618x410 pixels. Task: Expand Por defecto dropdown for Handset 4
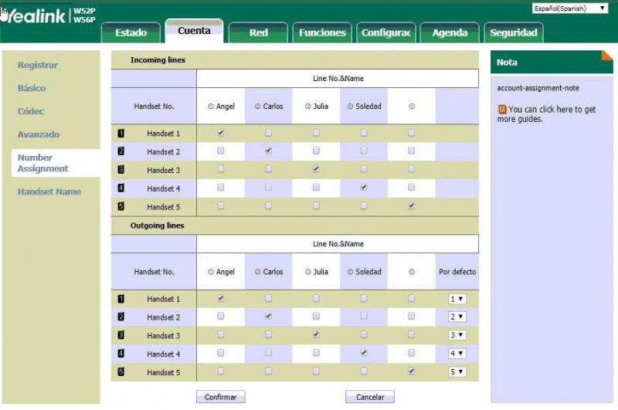(457, 354)
